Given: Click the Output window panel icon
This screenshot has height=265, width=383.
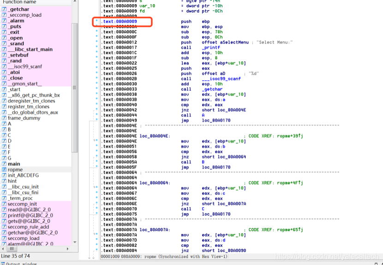Looking at the screenshot, I should [3, 264].
